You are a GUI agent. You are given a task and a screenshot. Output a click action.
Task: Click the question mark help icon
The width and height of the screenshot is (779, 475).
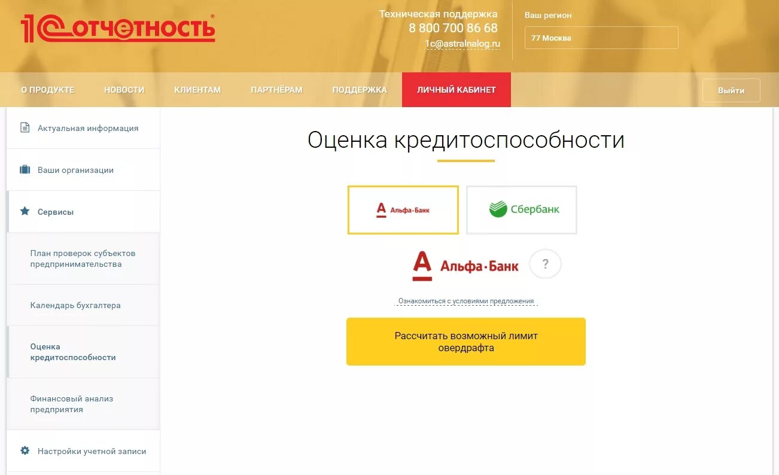click(x=545, y=264)
